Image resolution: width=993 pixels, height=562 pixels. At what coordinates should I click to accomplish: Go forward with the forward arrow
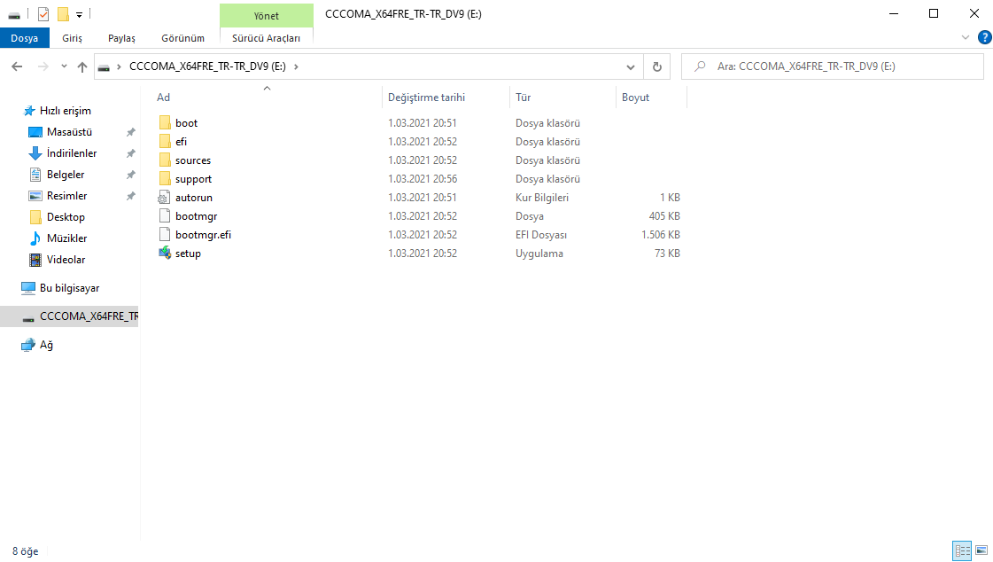[43, 66]
